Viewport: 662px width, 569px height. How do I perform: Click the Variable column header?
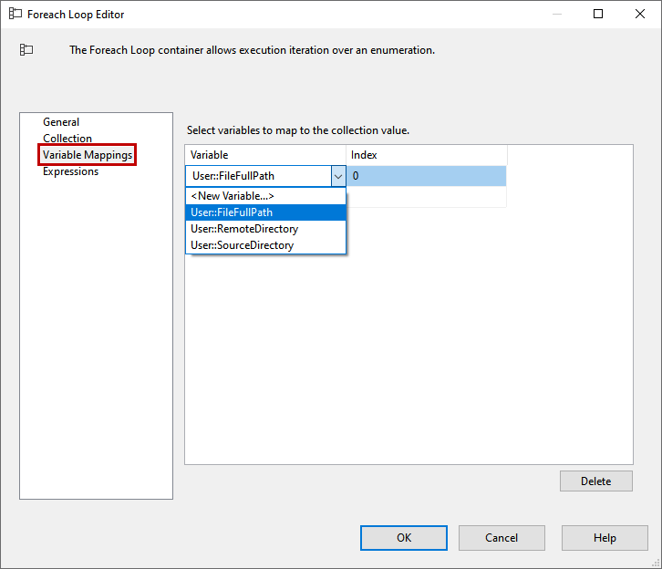tap(264, 155)
